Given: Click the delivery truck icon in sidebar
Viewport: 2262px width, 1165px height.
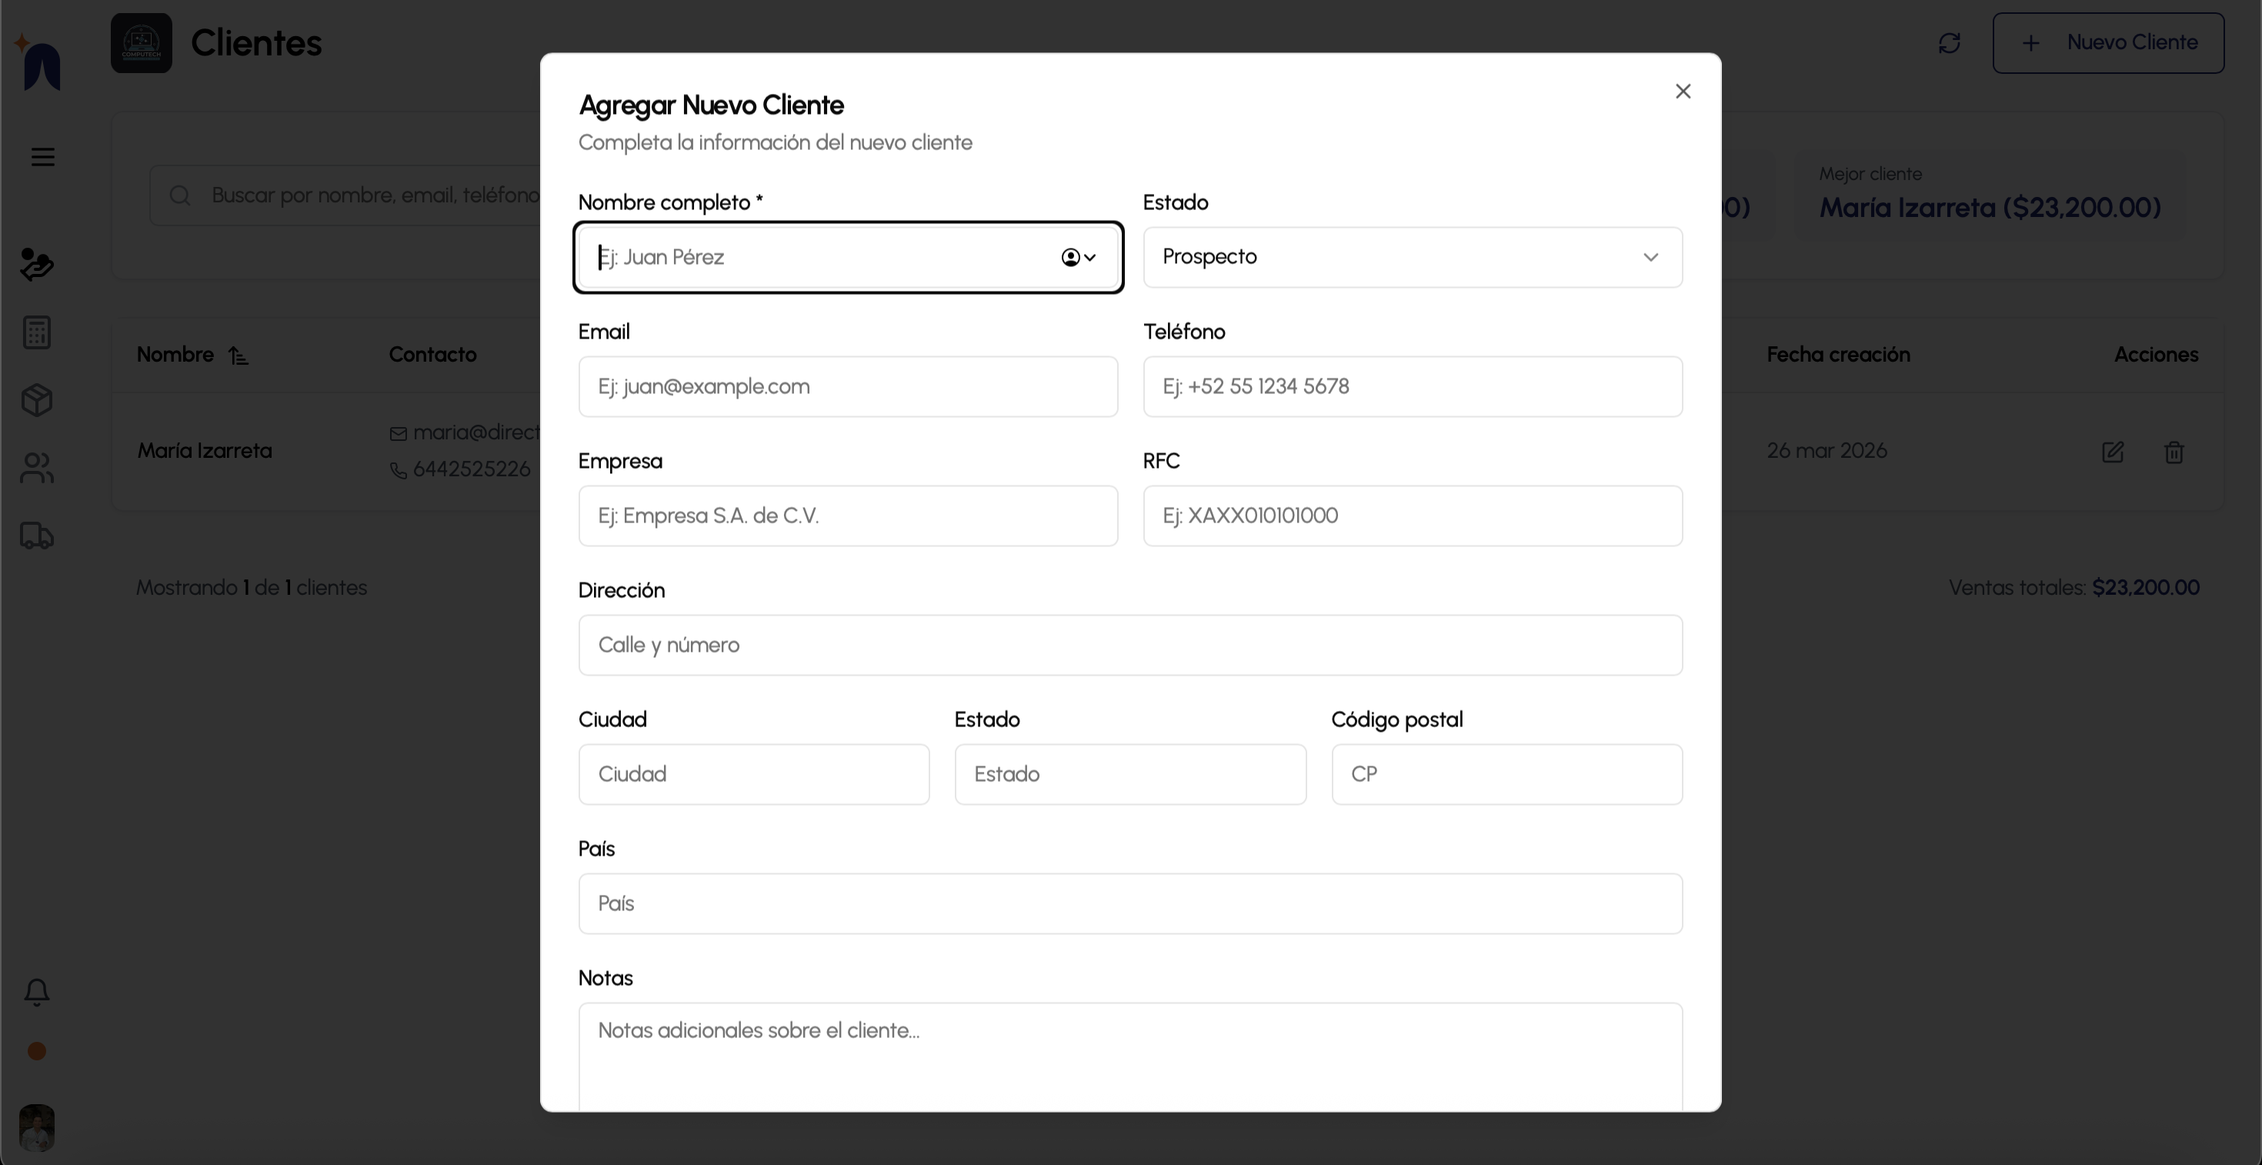Looking at the screenshot, I should 37,536.
